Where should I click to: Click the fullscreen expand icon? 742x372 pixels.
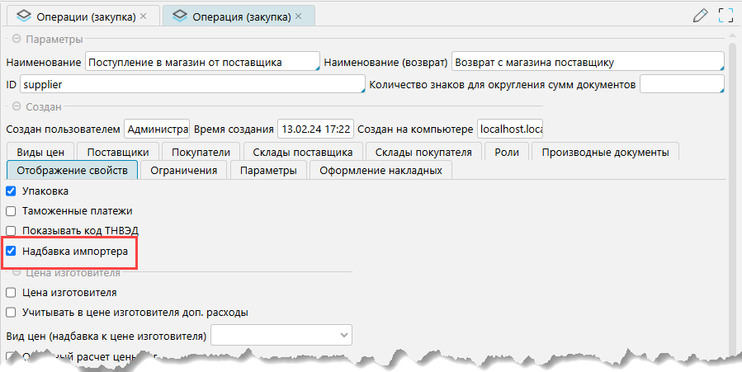tap(725, 15)
